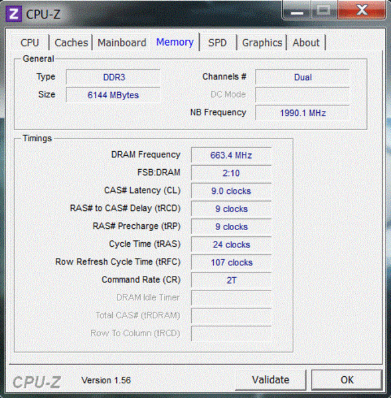Image resolution: width=391 pixels, height=398 pixels.
Task: Click the CPU-Z logo near Version
Action: coord(37,382)
